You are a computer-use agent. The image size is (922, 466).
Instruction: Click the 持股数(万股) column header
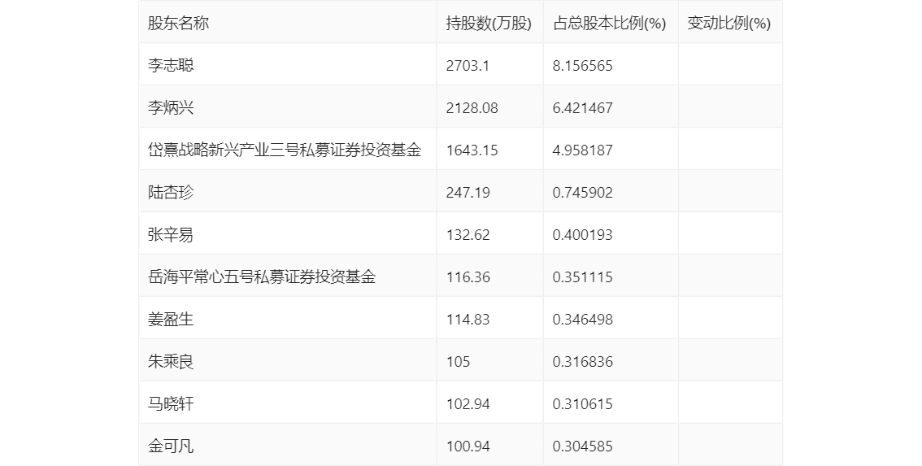(489, 24)
